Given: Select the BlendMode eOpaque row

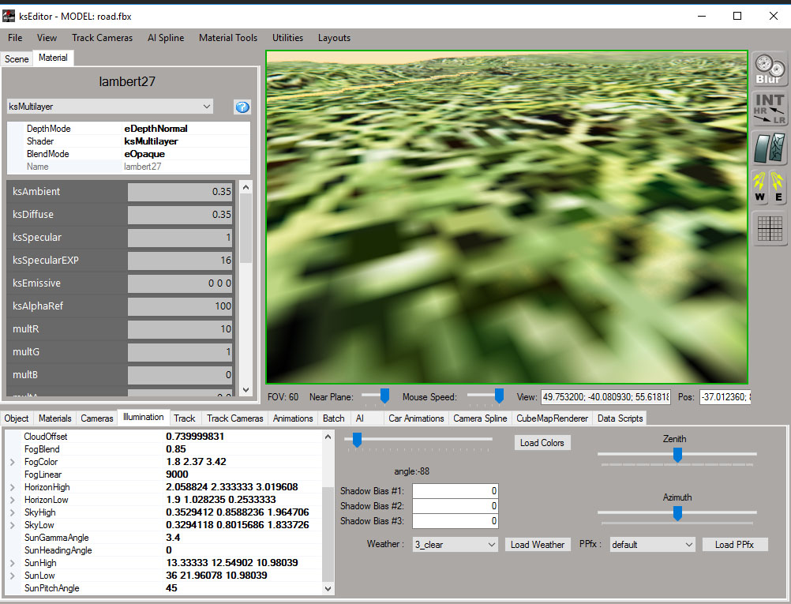Looking at the screenshot, I should pyautogui.click(x=129, y=154).
